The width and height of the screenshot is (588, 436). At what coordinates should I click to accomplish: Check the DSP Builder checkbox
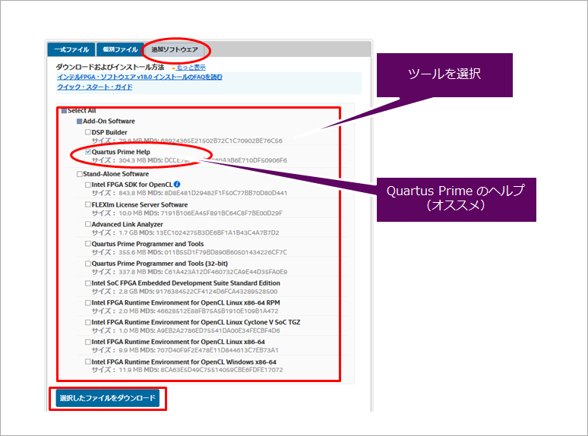click(88, 132)
